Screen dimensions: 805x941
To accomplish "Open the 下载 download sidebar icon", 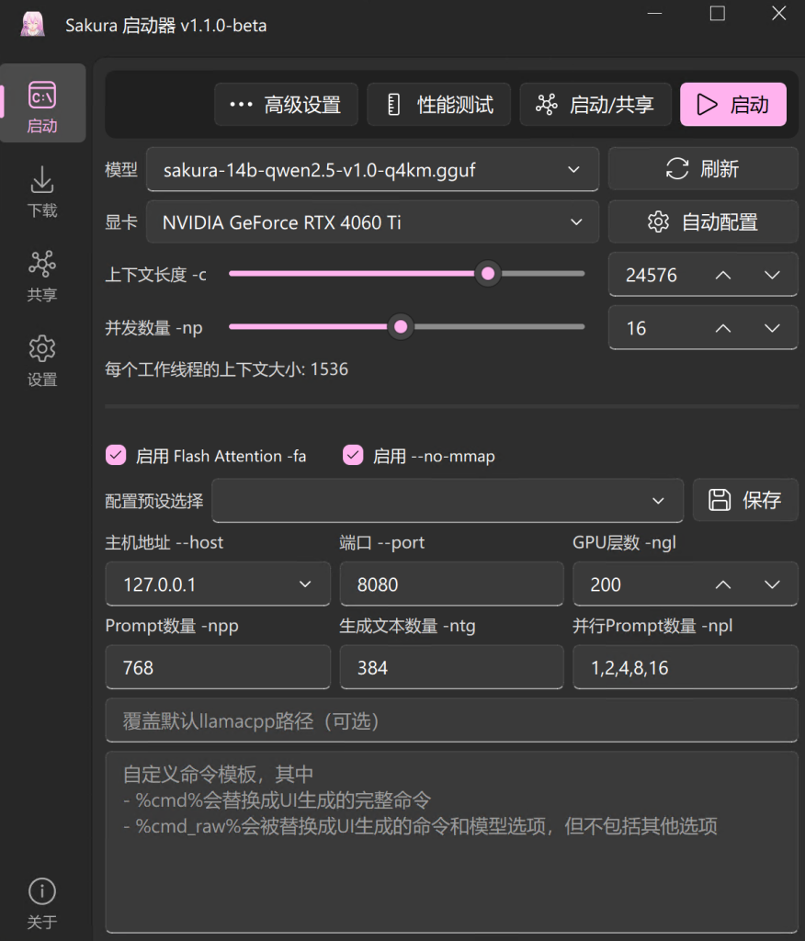I will coord(42,191).
